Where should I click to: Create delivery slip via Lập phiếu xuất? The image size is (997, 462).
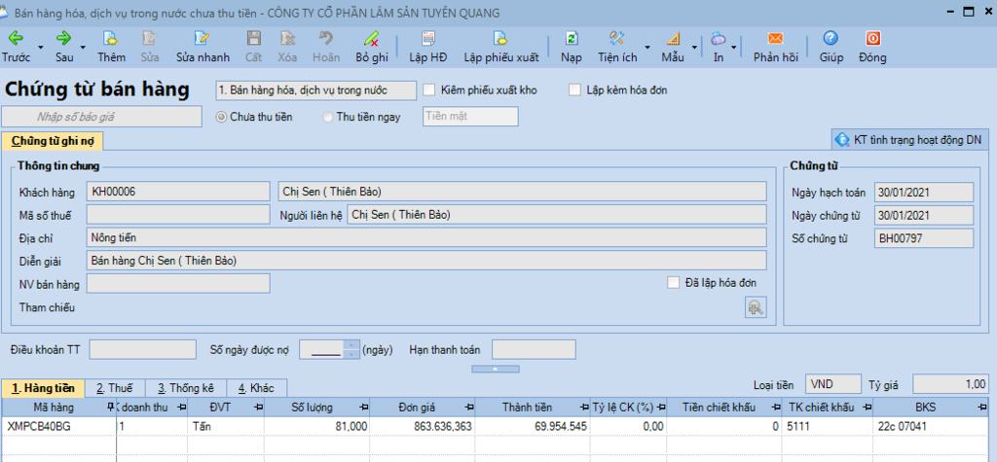tap(501, 47)
